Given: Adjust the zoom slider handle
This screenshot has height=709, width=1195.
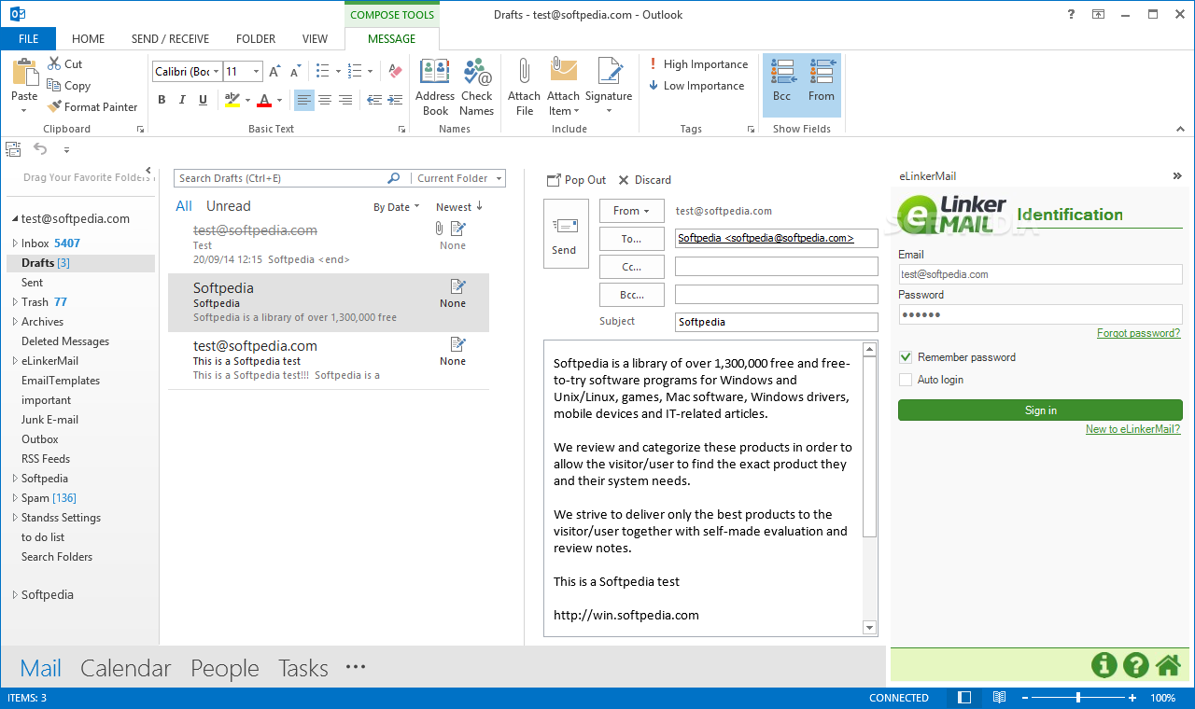Looking at the screenshot, I should coord(1078,698).
